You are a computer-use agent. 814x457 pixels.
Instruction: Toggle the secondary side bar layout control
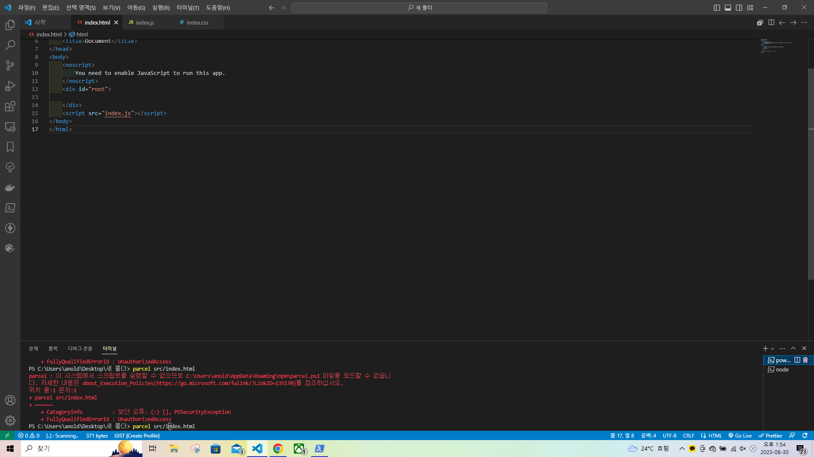pyautogui.click(x=739, y=7)
